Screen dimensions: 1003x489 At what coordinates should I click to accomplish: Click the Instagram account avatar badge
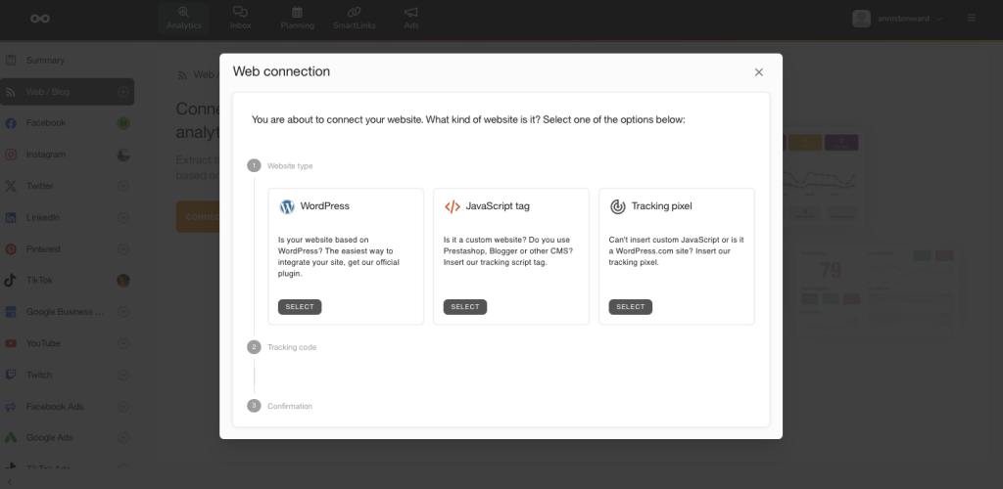pos(123,155)
